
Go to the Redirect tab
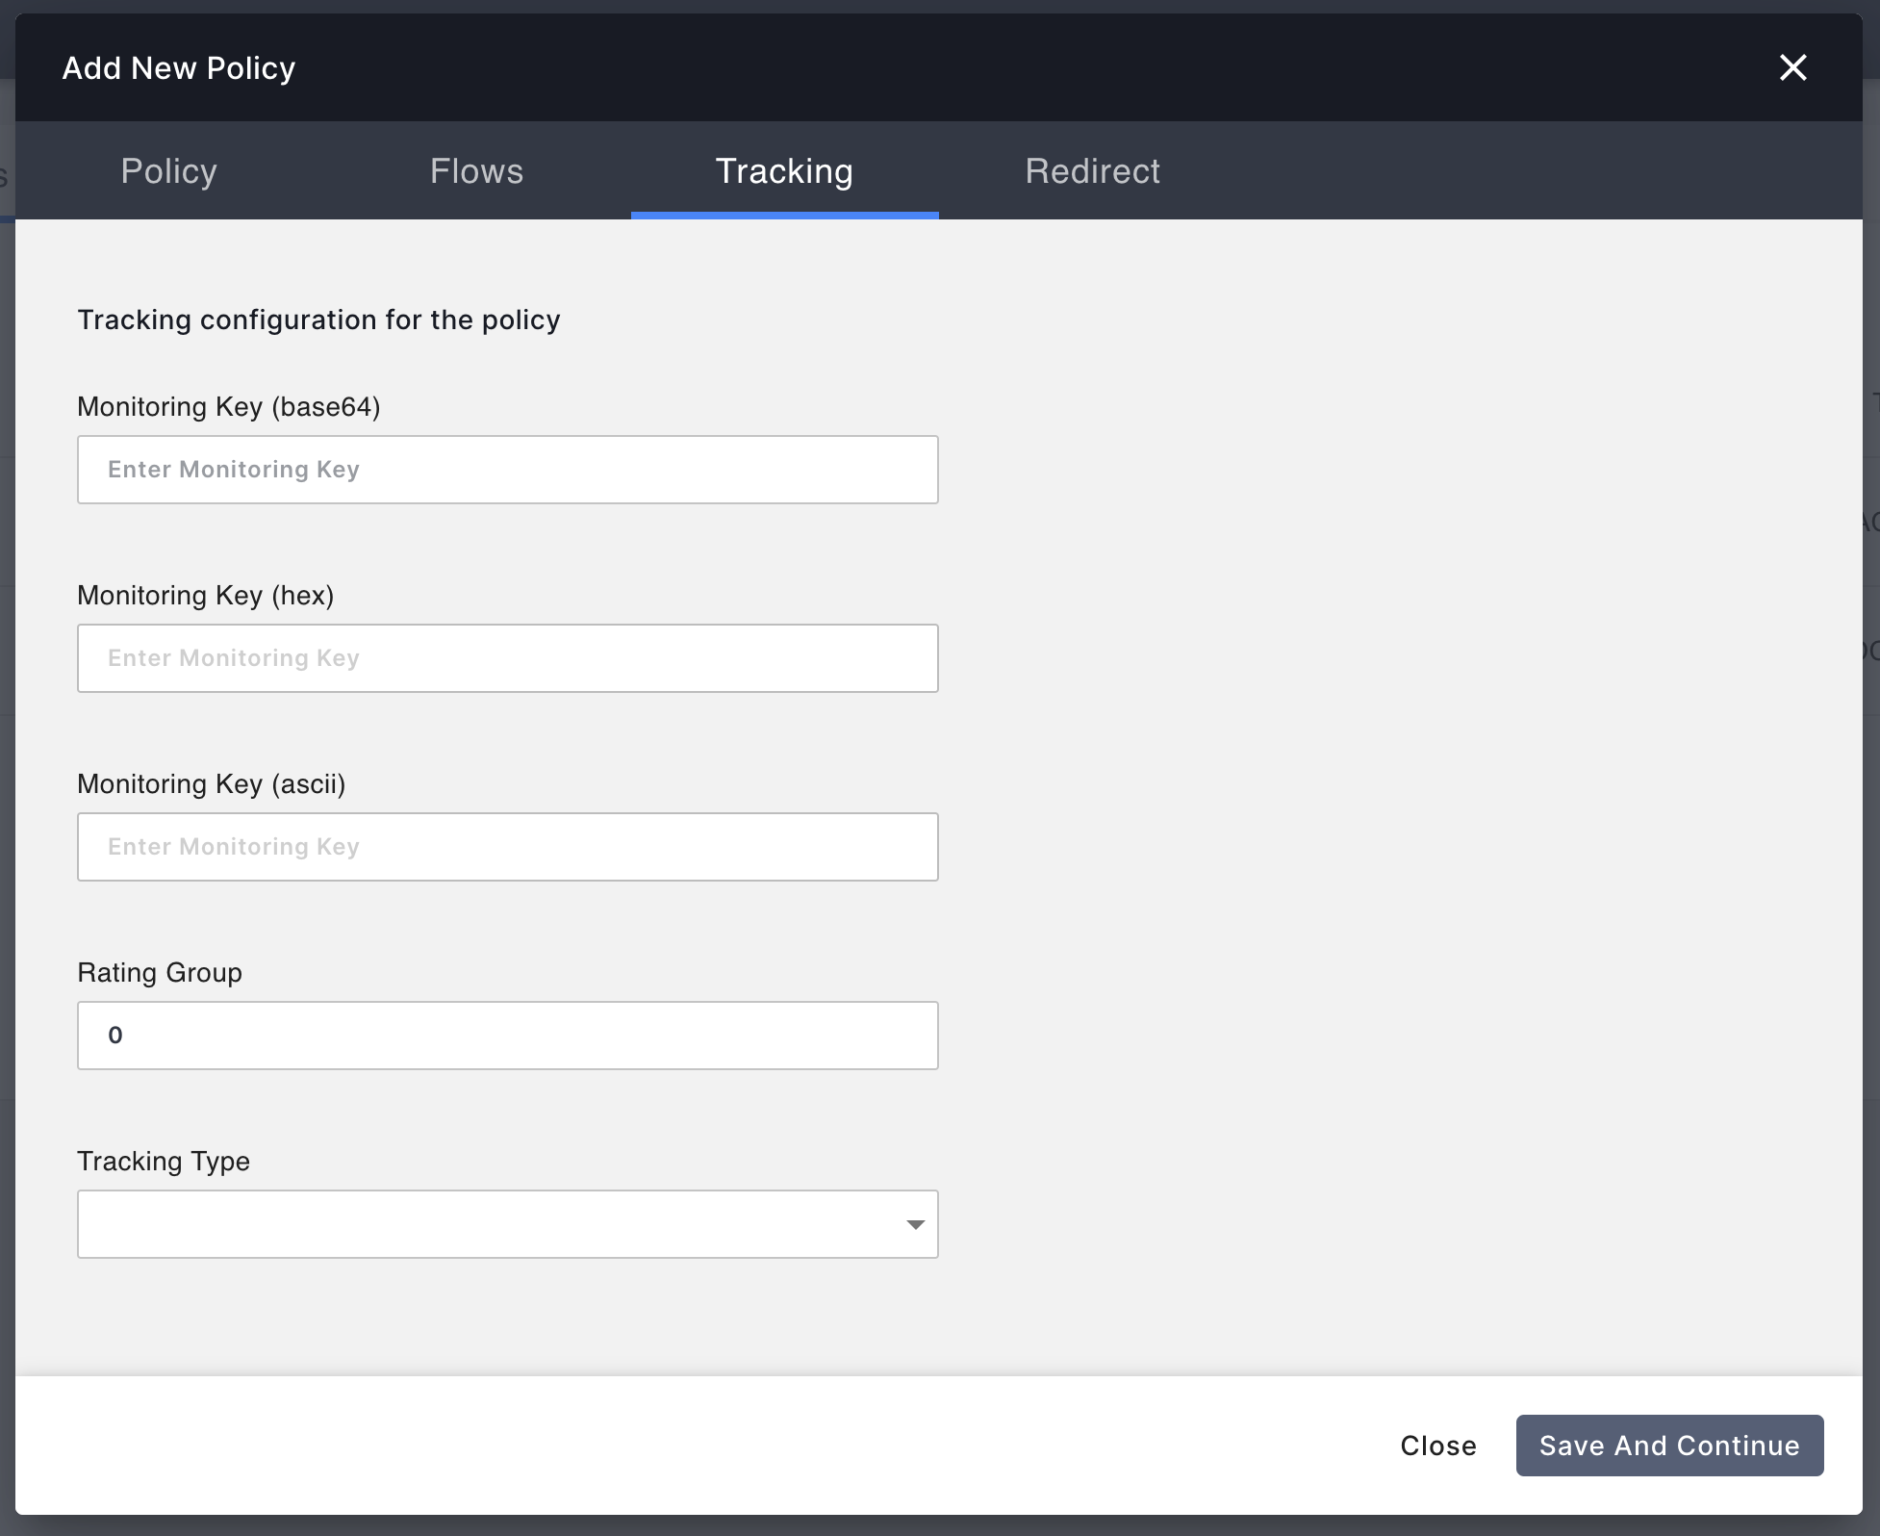click(x=1093, y=171)
